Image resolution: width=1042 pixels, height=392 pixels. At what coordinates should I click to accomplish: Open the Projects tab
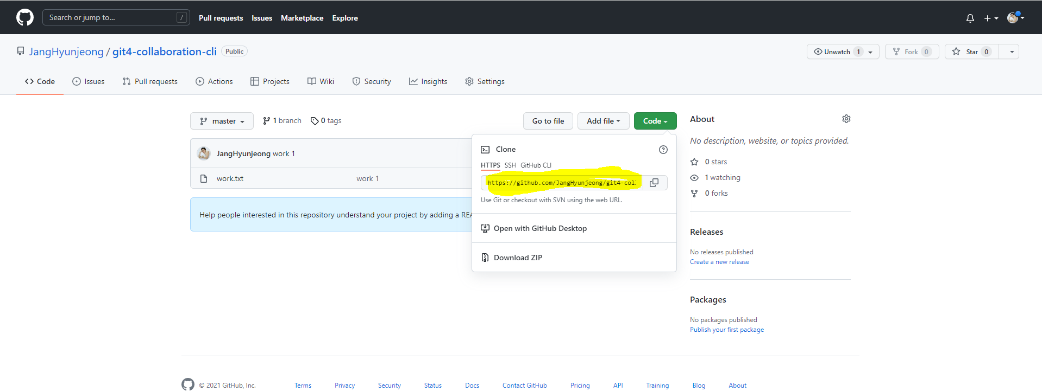coord(270,81)
